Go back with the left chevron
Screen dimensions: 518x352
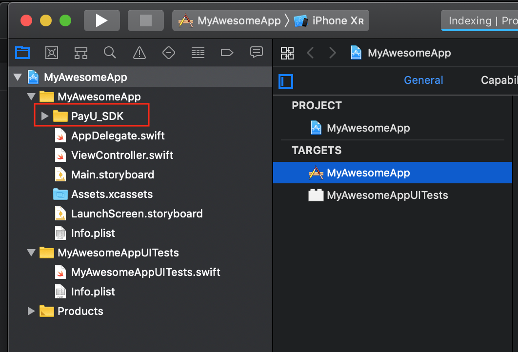pos(310,53)
